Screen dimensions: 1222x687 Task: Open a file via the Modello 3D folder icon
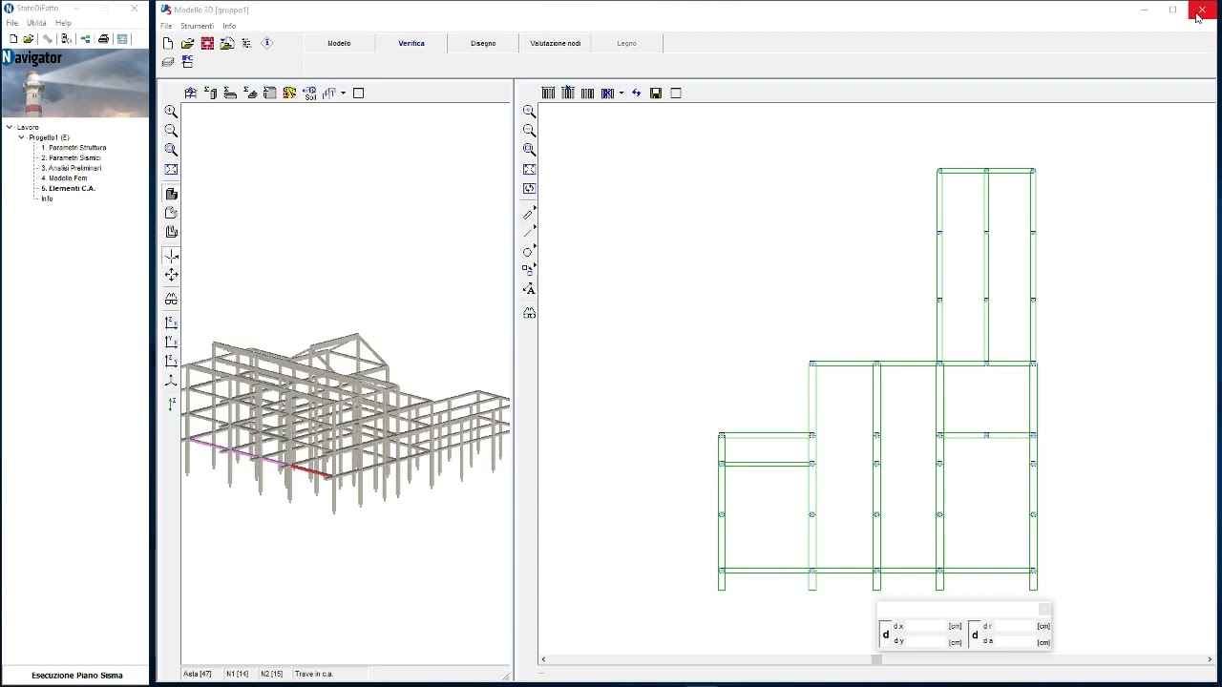[187, 43]
